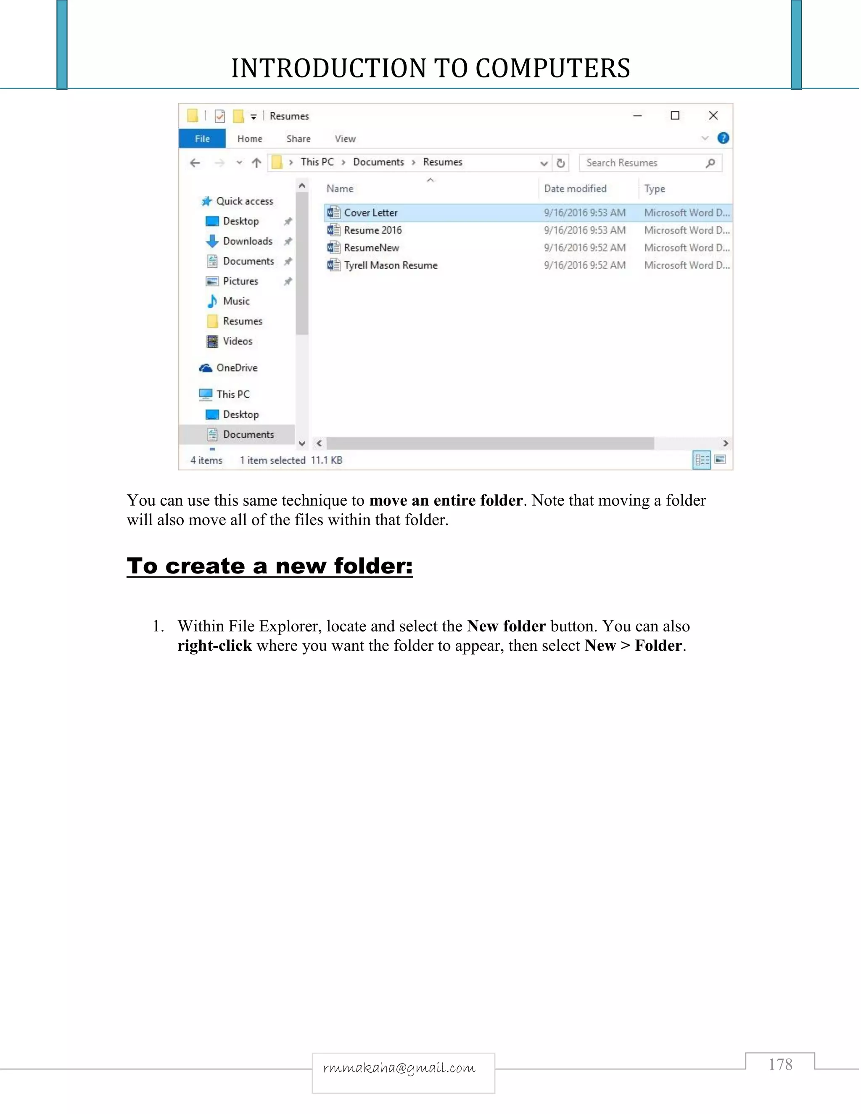Switch to the View ribbon tab
The height and width of the screenshot is (1114, 861).
[345, 139]
